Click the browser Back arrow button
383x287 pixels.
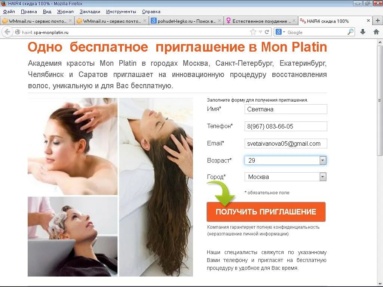tap(7, 32)
